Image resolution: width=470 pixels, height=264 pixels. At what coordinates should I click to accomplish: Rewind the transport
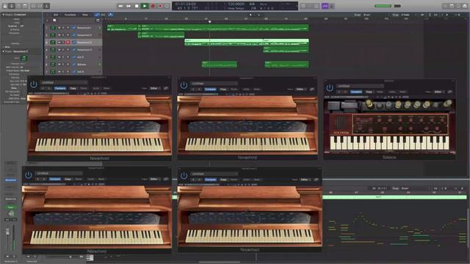[120, 6]
